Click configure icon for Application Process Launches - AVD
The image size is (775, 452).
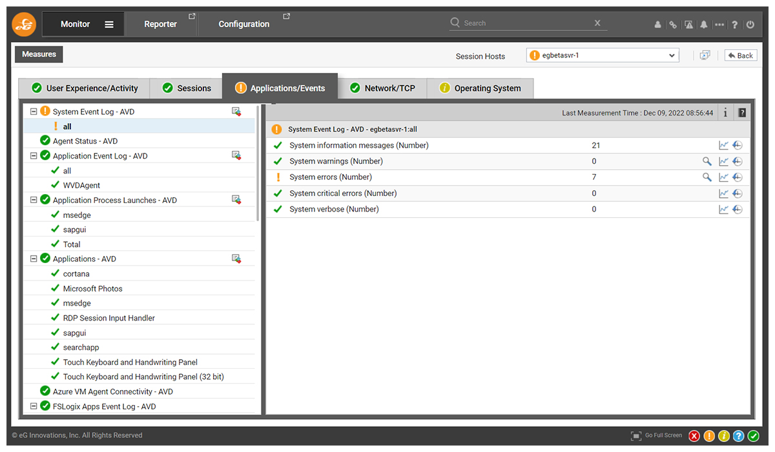[x=236, y=200]
